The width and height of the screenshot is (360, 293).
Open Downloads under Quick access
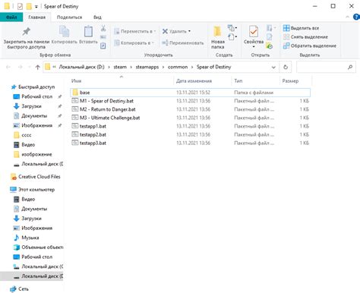pyautogui.click(x=31, y=106)
